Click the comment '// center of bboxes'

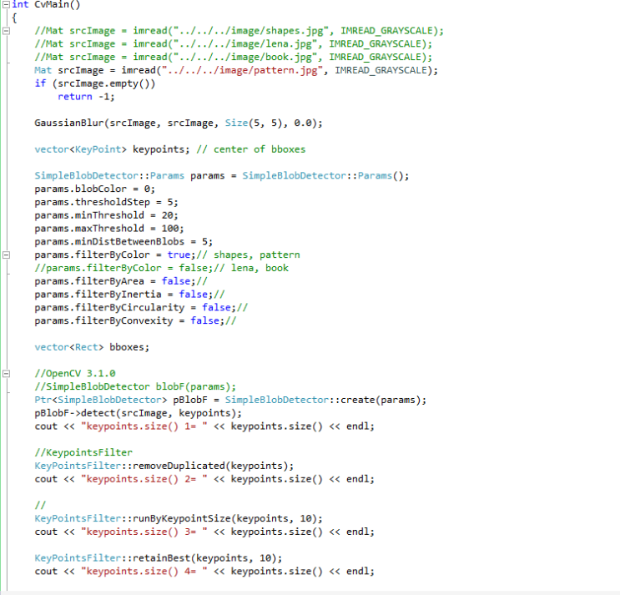tap(251, 149)
